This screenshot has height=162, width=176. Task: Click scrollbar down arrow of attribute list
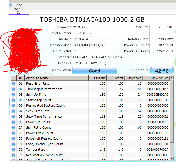click(x=172, y=158)
